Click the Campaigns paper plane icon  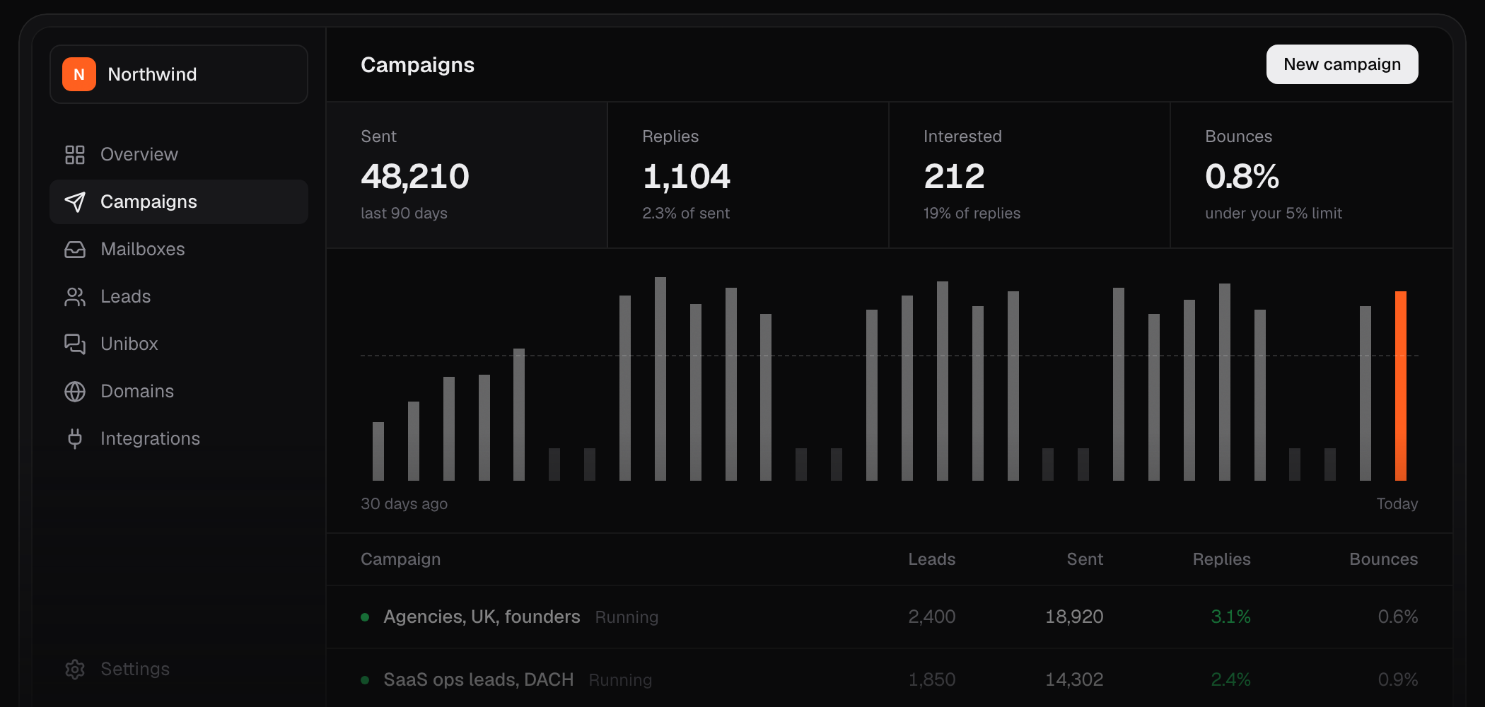click(75, 201)
